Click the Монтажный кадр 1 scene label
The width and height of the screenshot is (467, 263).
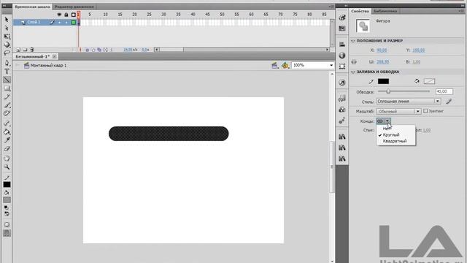click(48, 65)
